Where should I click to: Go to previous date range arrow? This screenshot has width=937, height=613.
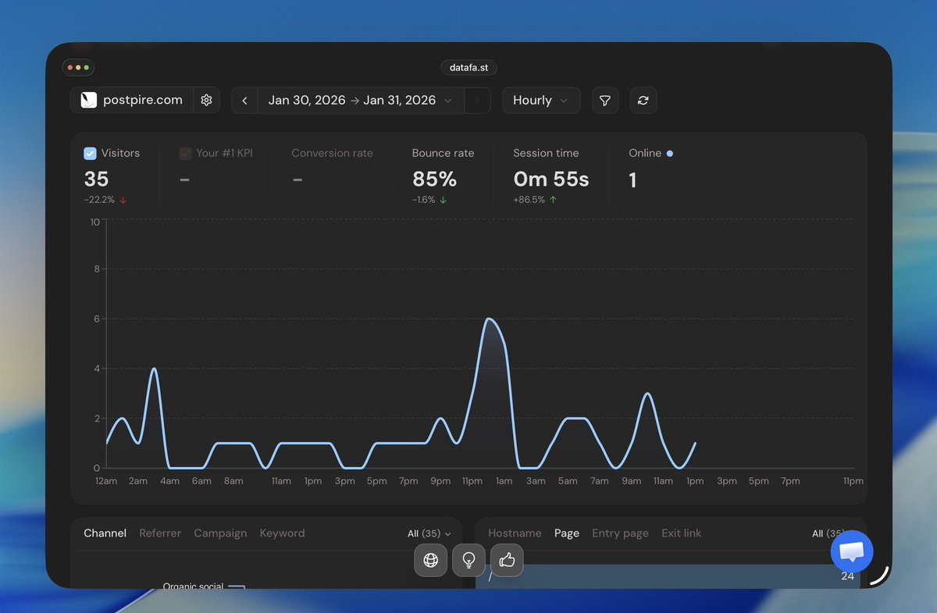point(244,100)
